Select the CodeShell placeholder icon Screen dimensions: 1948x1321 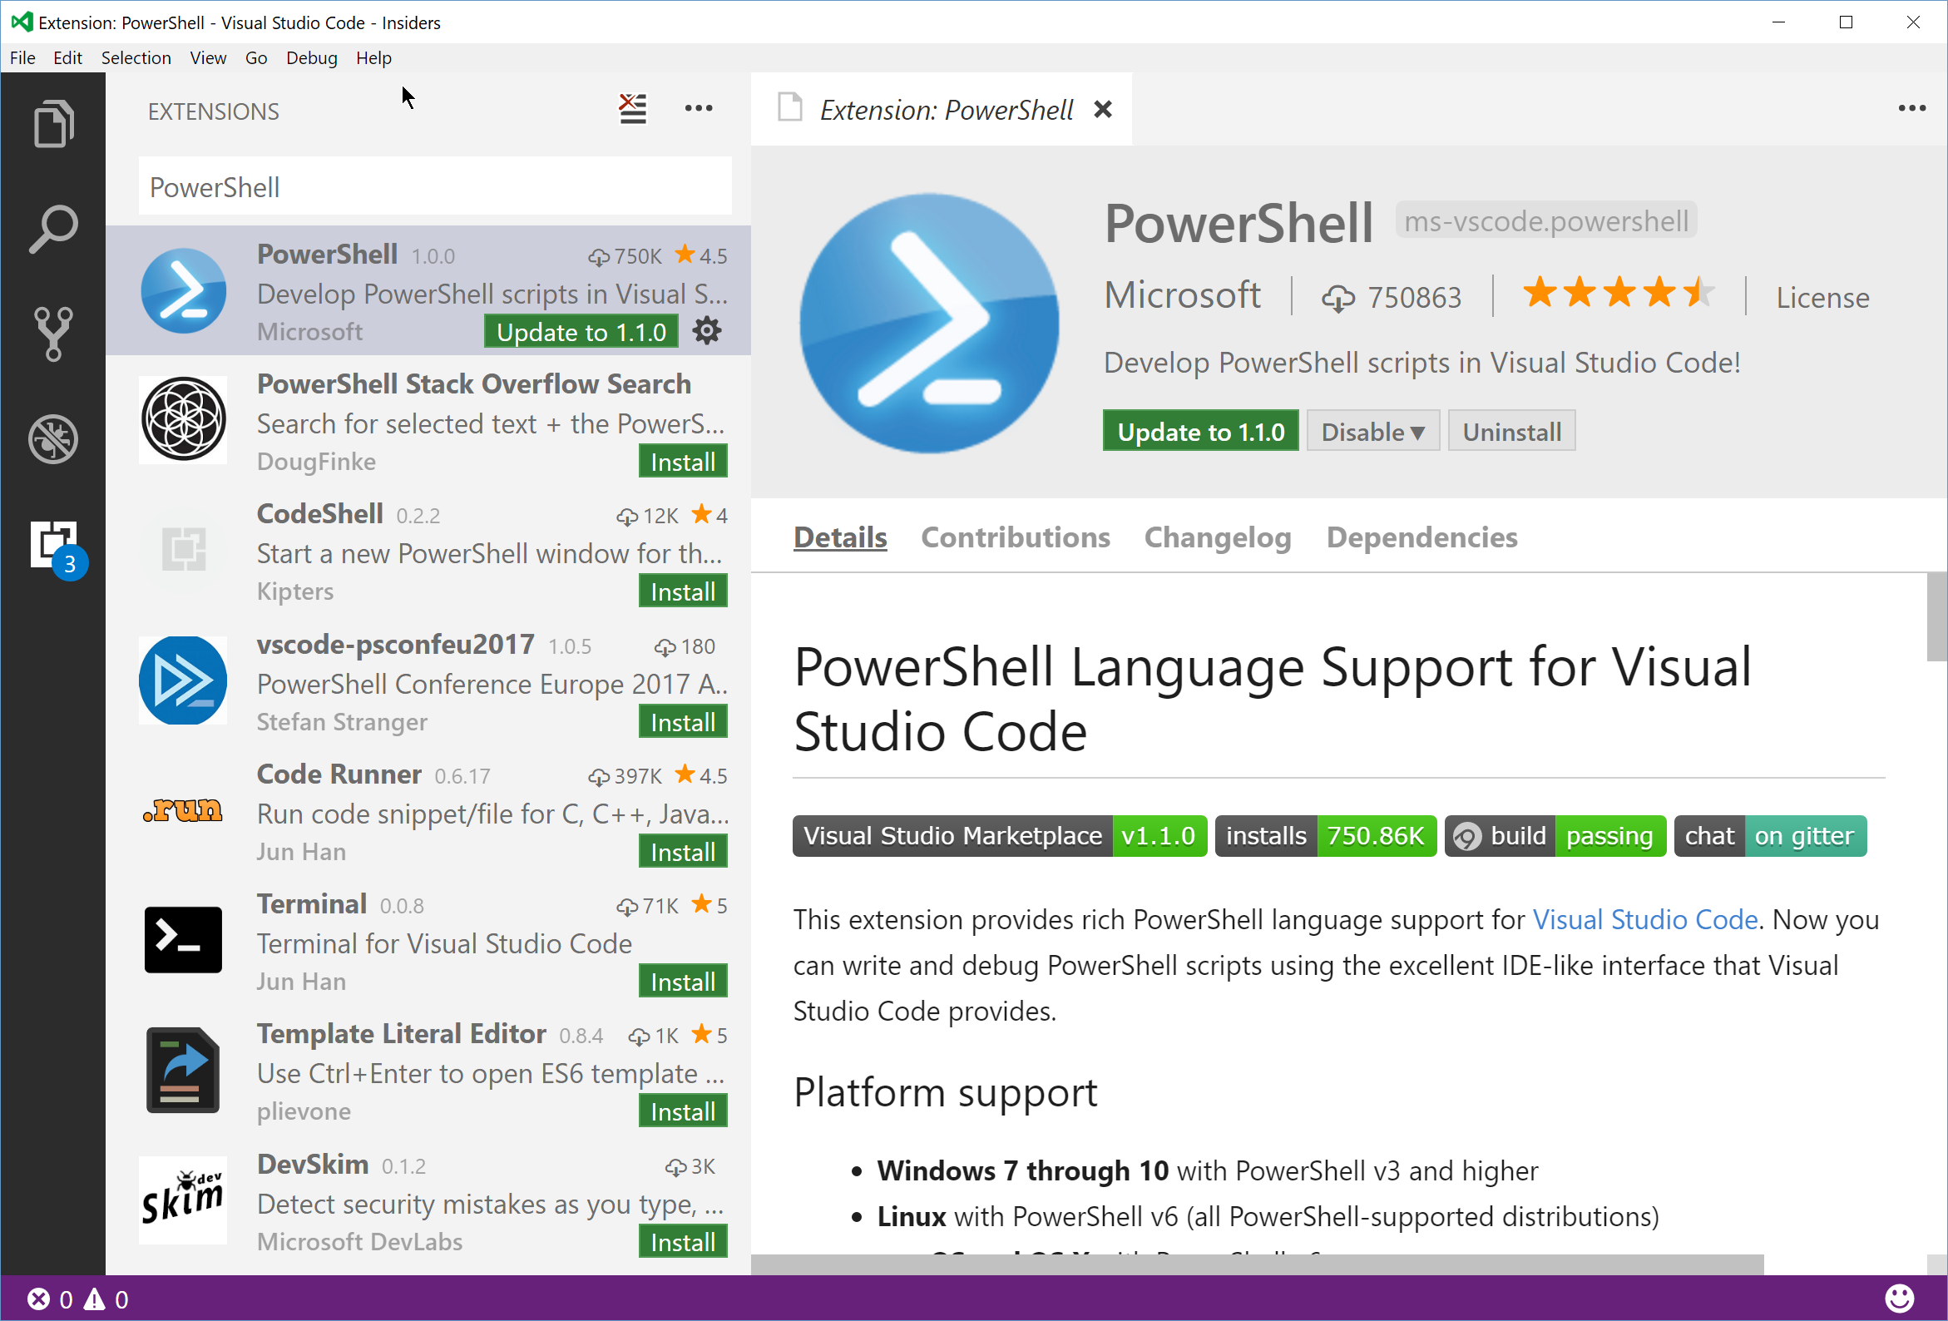(x=183, y=550)
